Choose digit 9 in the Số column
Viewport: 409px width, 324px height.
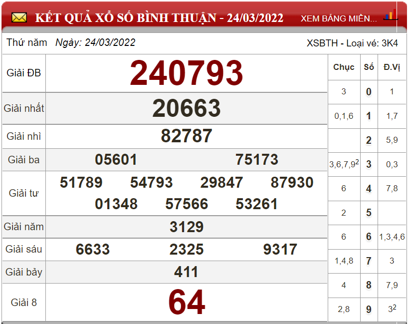(x=369, y=310)
